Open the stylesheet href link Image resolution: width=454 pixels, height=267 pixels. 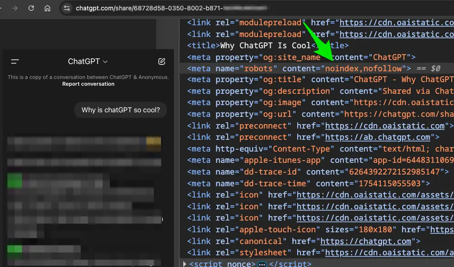pos(389,253)
